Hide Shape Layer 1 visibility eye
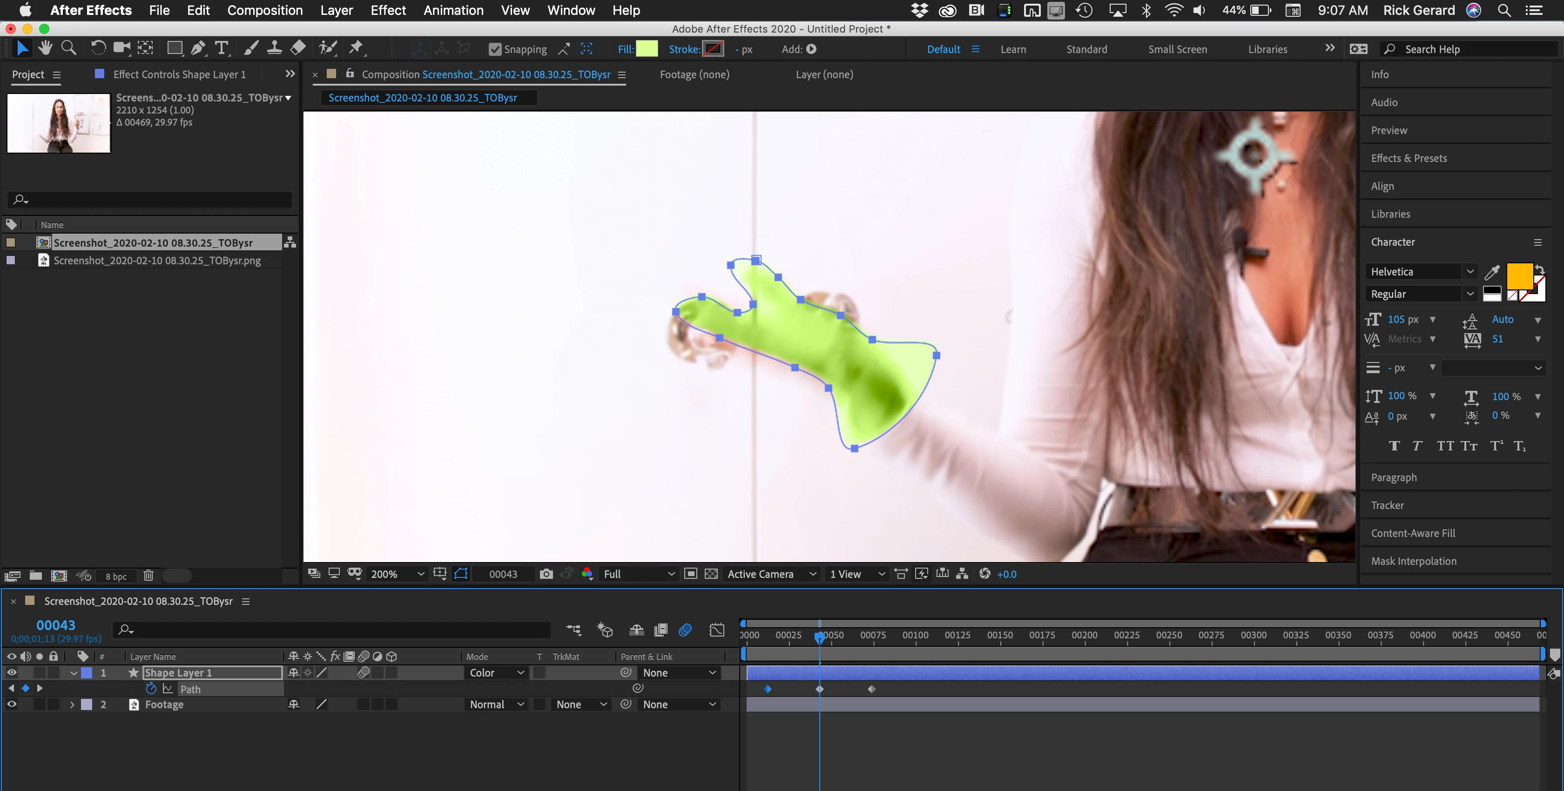 12,673
